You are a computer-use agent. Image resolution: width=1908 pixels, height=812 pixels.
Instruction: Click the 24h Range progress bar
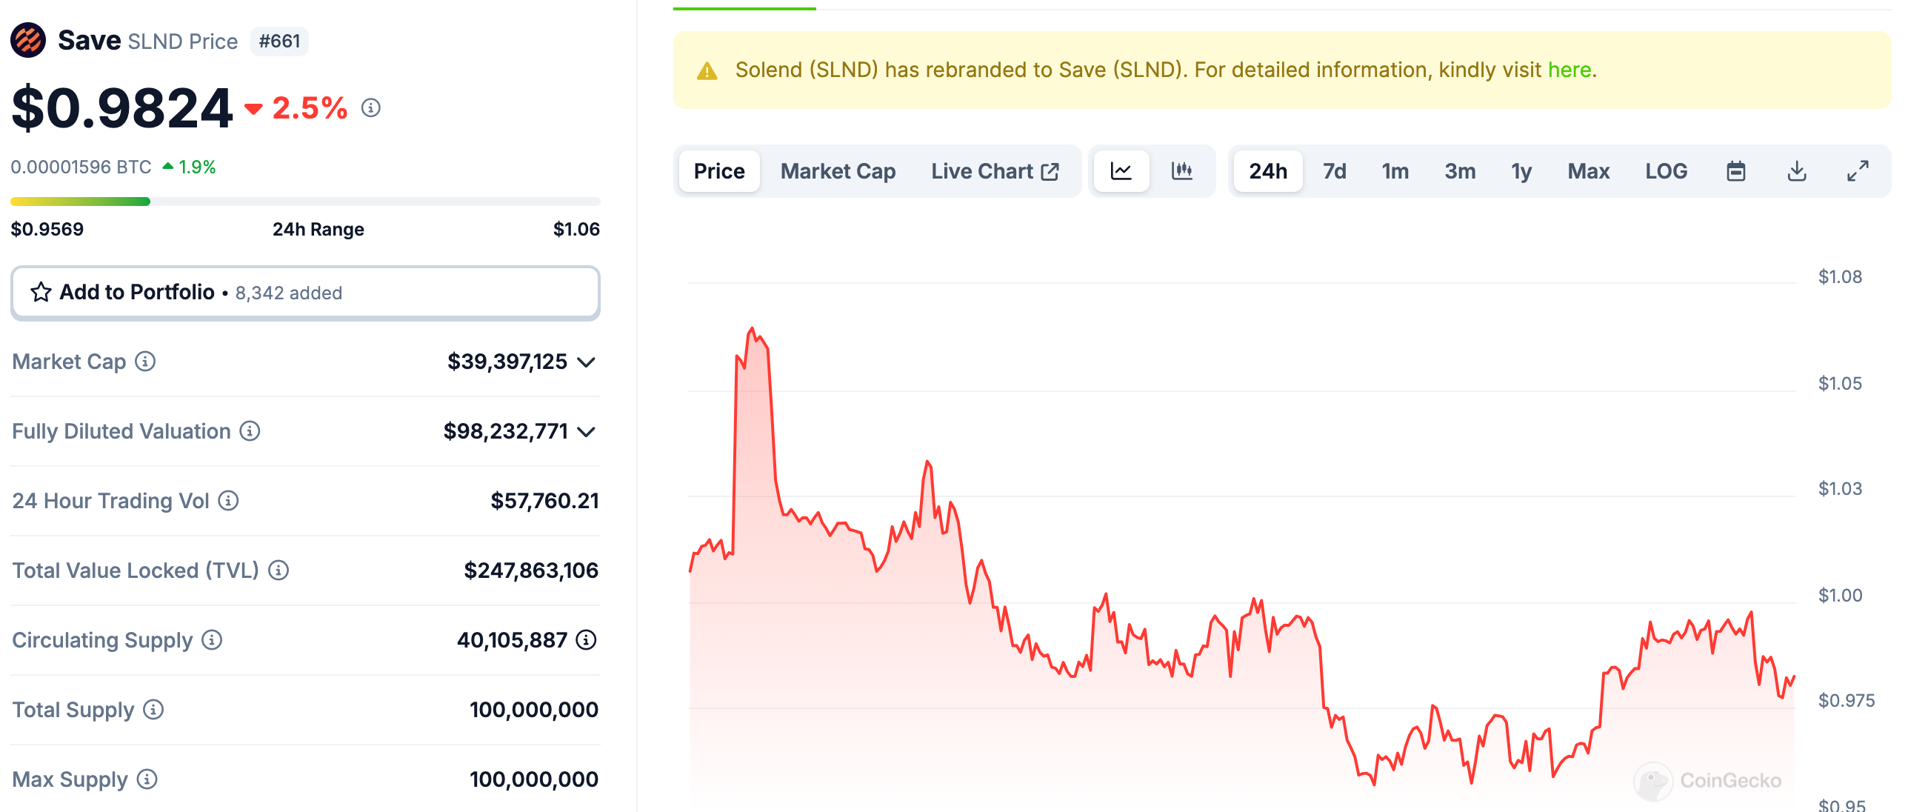coord(305,202)
